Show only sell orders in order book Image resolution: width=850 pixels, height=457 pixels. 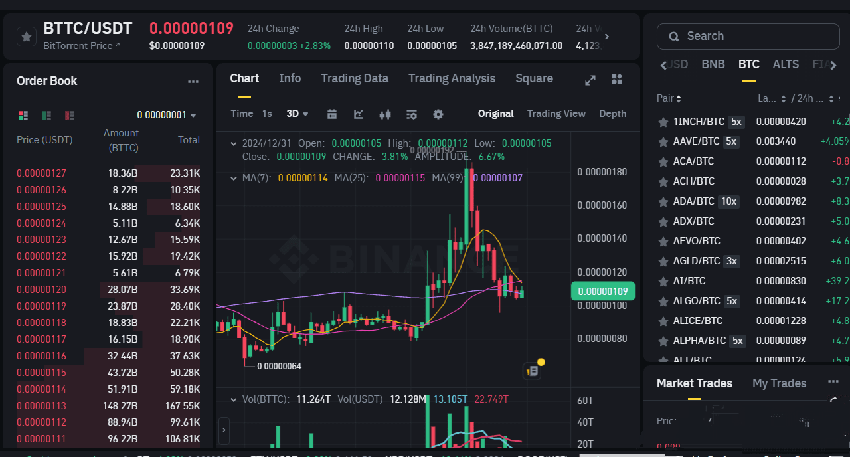70,115
